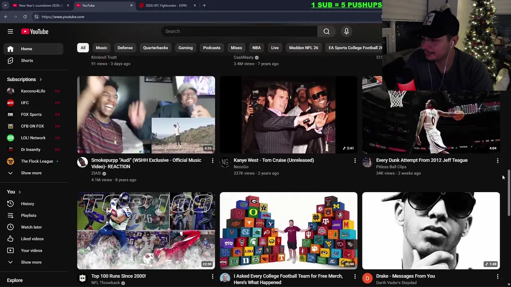Open History in sidebar
Viewport: 511px width, 287px height.
34,204
